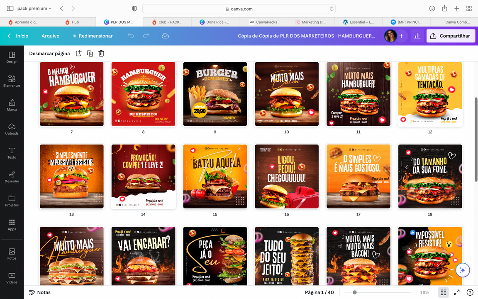Enter fullscreen presentation mode
Image resolution: width=478 pixels, height=299 pixels.
click(x=456, y=292)
